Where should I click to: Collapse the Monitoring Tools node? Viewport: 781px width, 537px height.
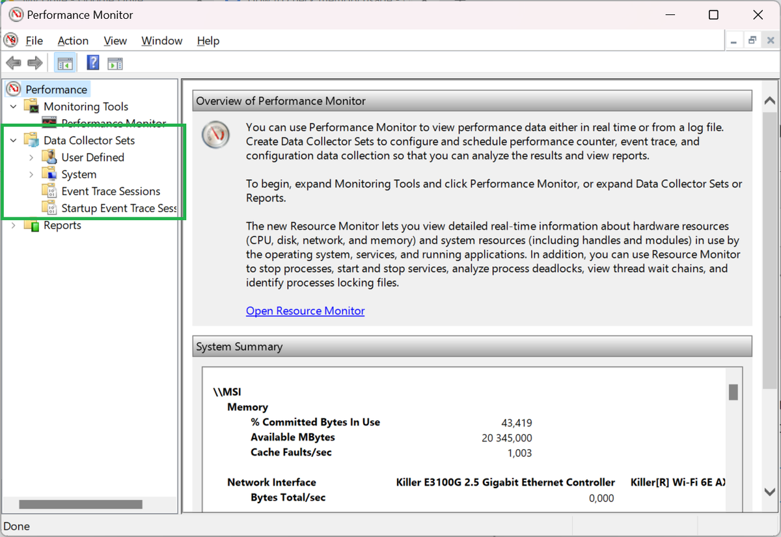[x=12, y=106]
